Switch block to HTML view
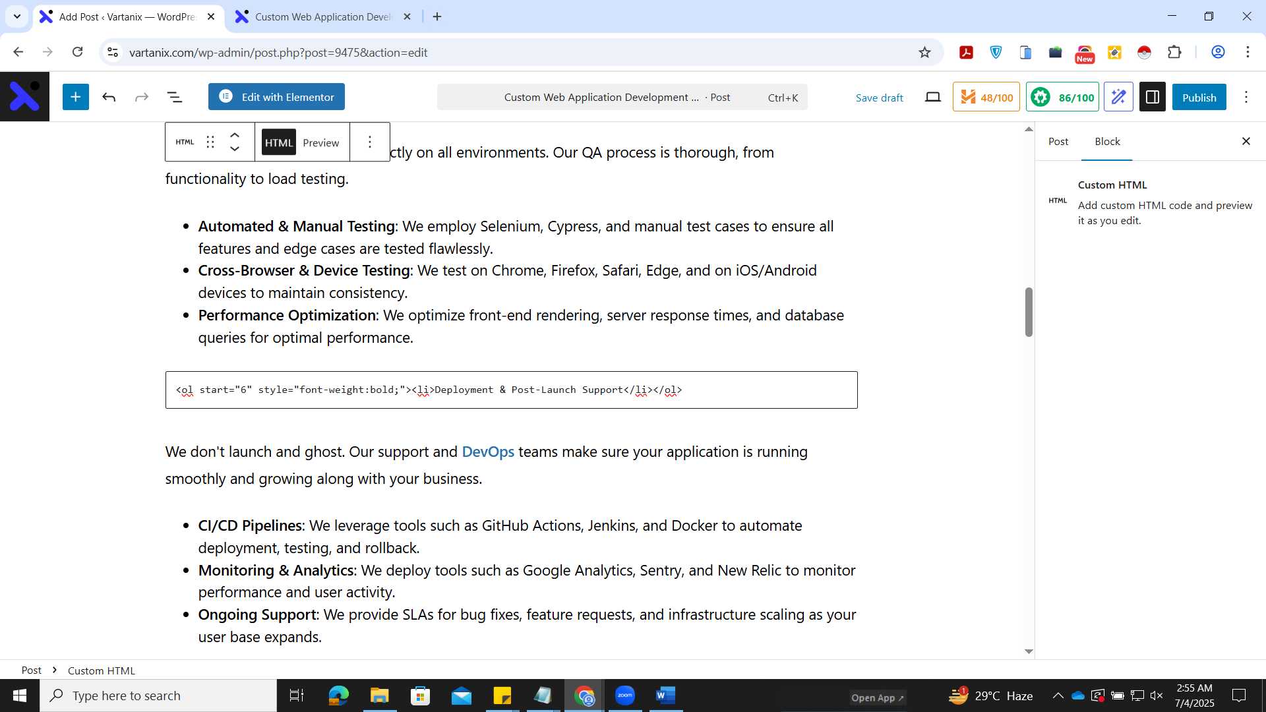Image resolution: width=1266 pixels, height=712 pixels. tap(278, 142)
